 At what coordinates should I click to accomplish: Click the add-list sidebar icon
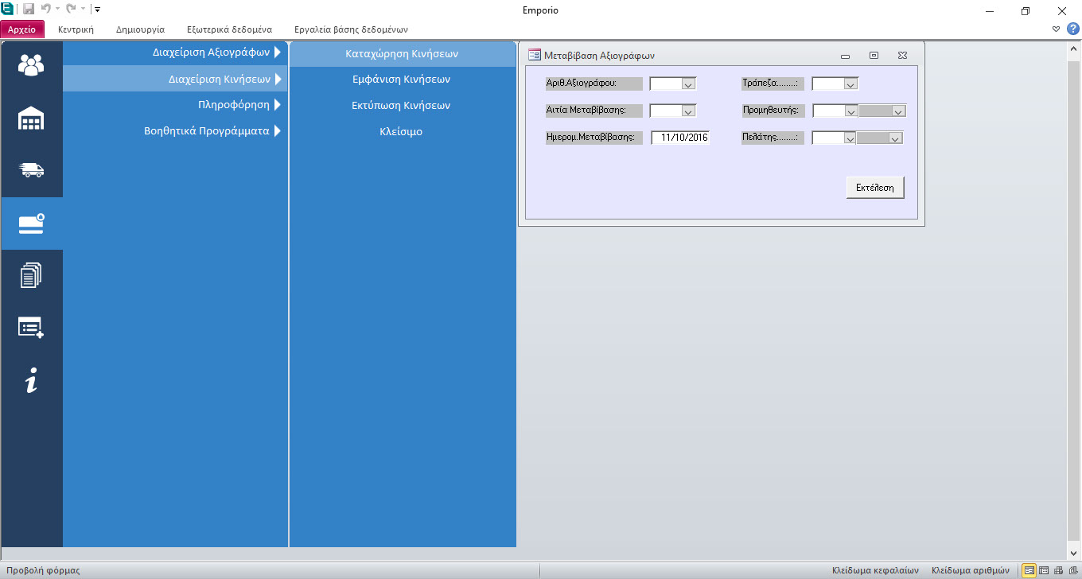(x=31, y=328)
